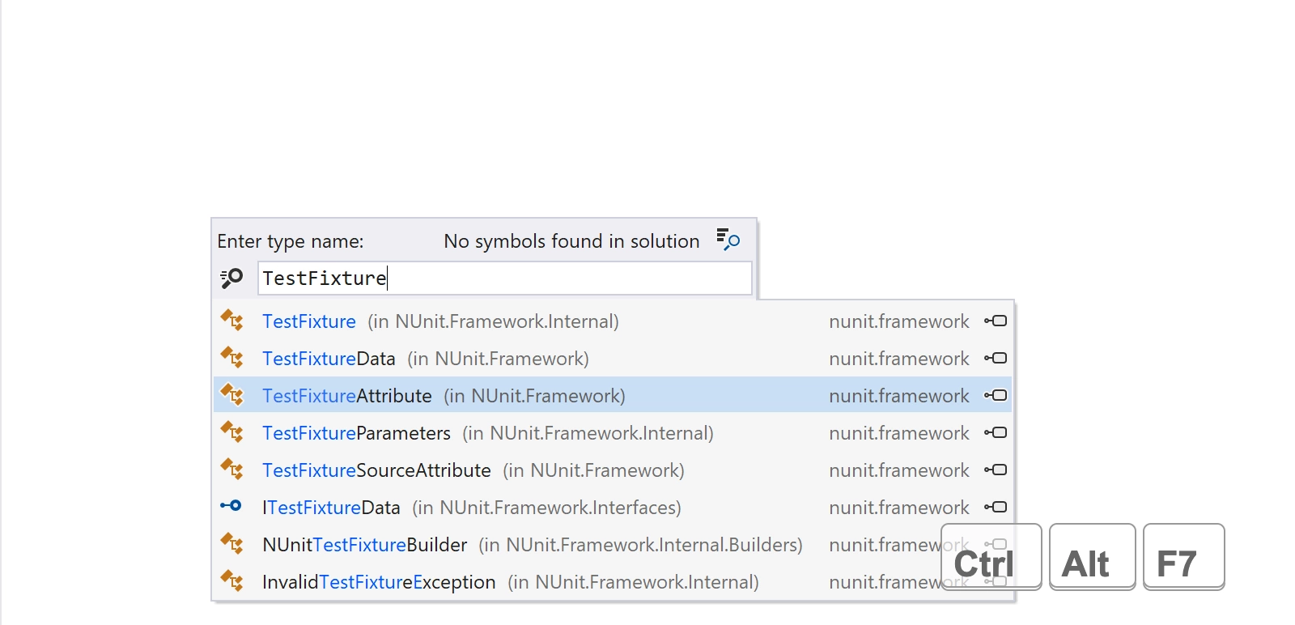Click nunit.framework label on the TestFixtureParameters row
The width and height of the screenshot is (1295, 625).
899,433
